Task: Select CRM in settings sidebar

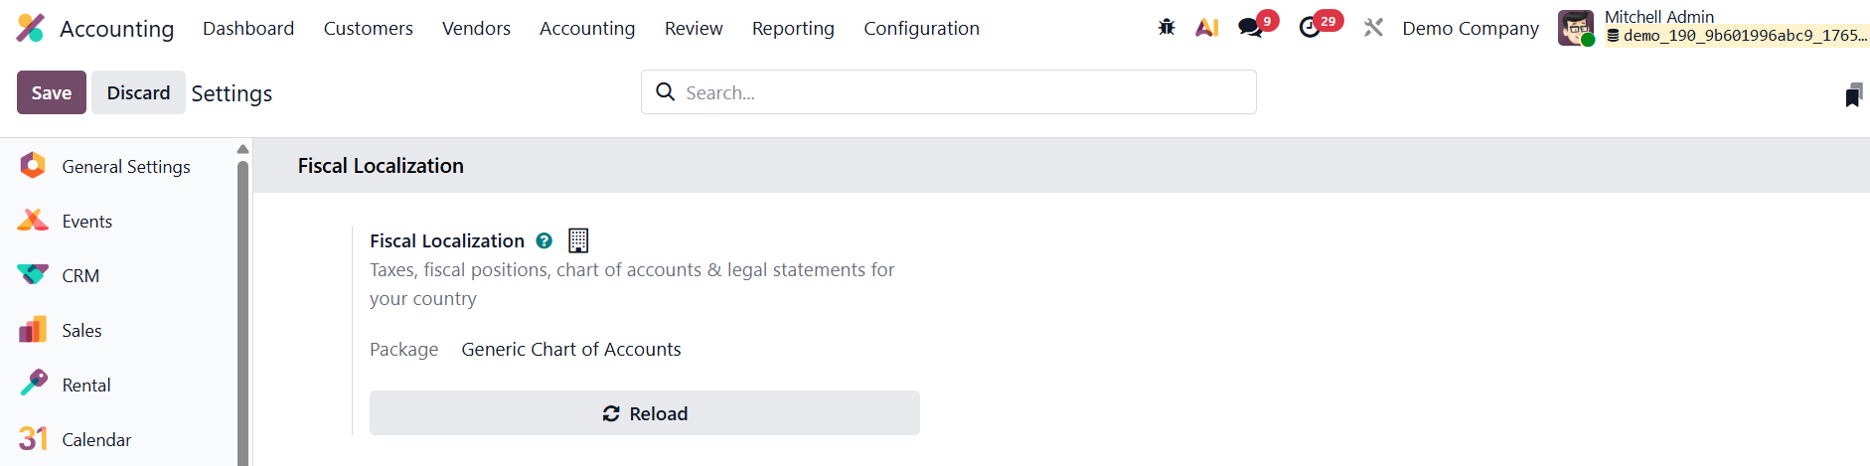Action: (80, 276)
